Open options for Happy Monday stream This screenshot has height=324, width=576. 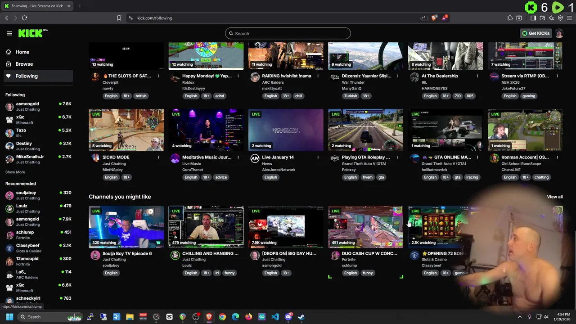[x=238, y=76]
